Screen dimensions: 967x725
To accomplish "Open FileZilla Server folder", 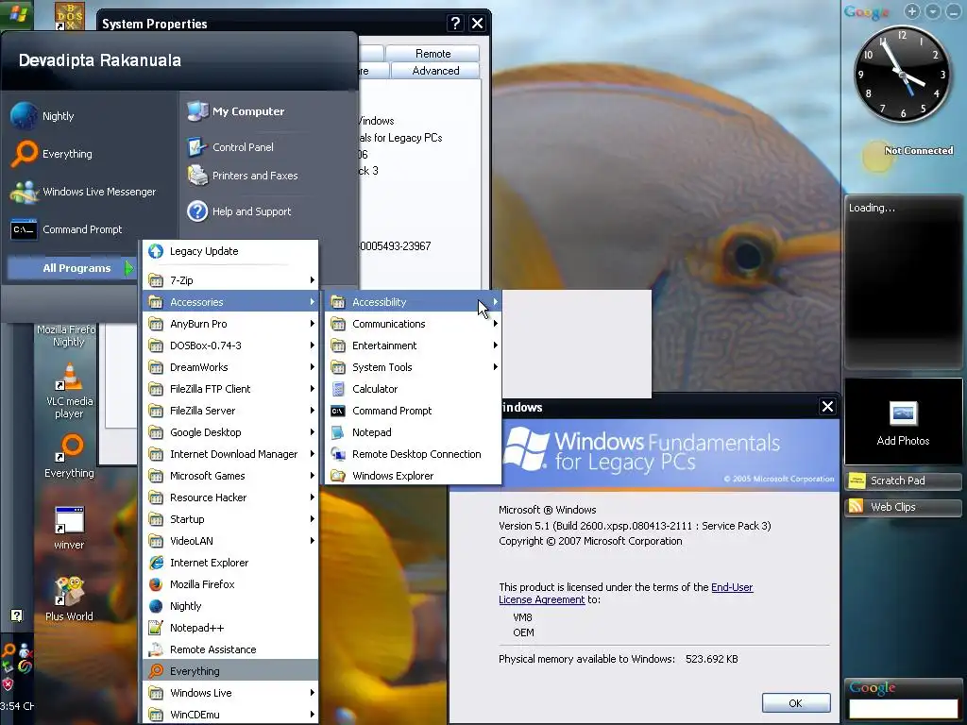I will [x=230, y=411].
